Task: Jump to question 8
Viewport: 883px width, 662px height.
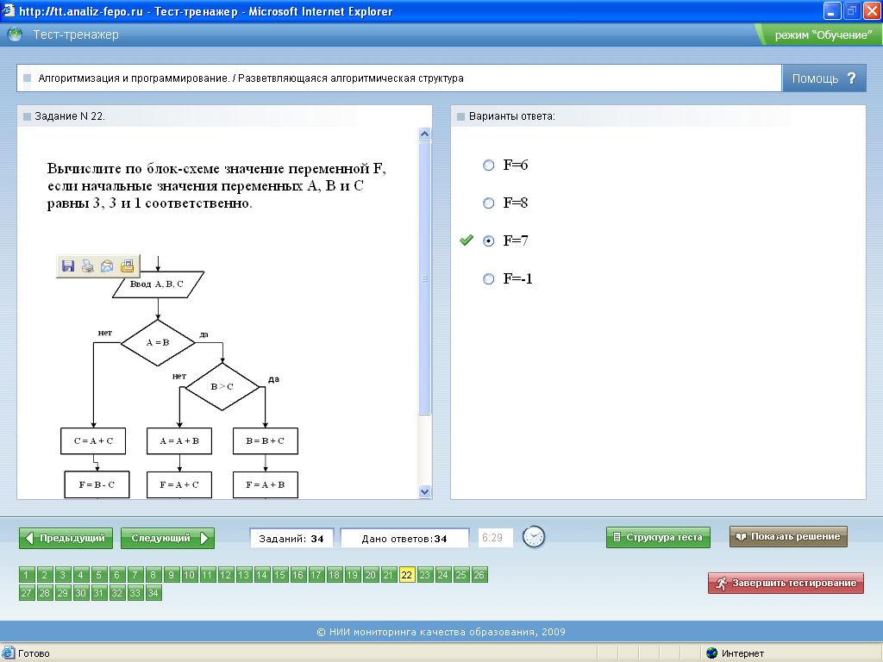Action: coord(153,575)
